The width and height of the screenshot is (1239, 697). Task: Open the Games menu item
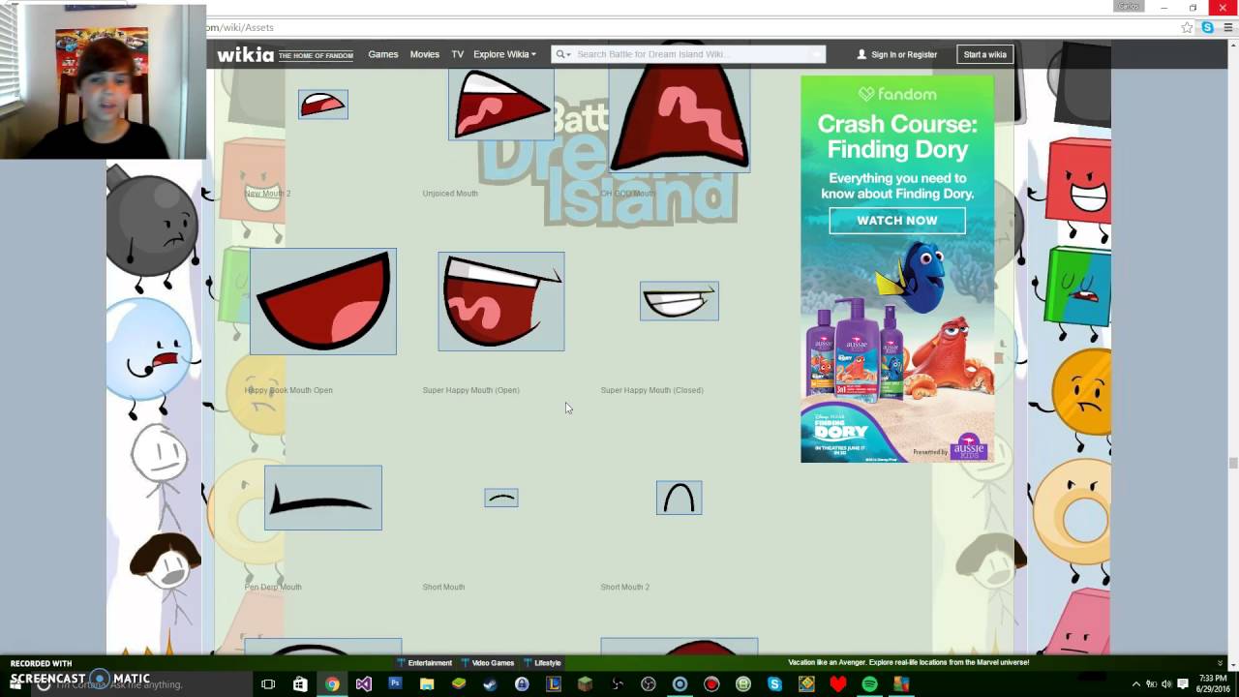click(383, 54)
